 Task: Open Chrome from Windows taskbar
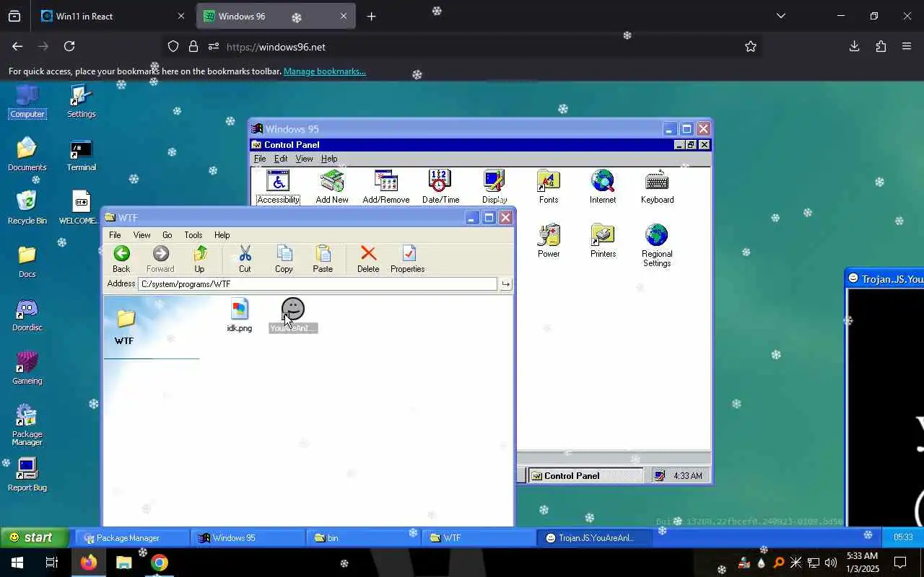pyautogui.click(x=160, y=563)
